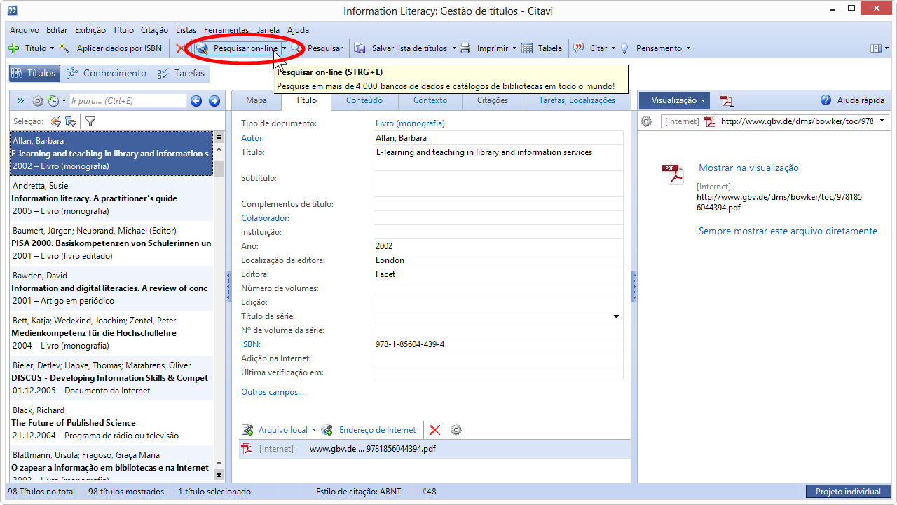Expand Pesquisar on-line dropdown arrow
Viewport: 897px width, 505px height.
coord(285,48)
